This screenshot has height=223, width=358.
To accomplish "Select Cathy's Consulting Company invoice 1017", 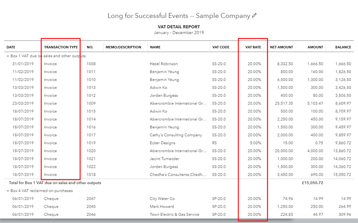I will pyautogui.click(x=176, y=135).
